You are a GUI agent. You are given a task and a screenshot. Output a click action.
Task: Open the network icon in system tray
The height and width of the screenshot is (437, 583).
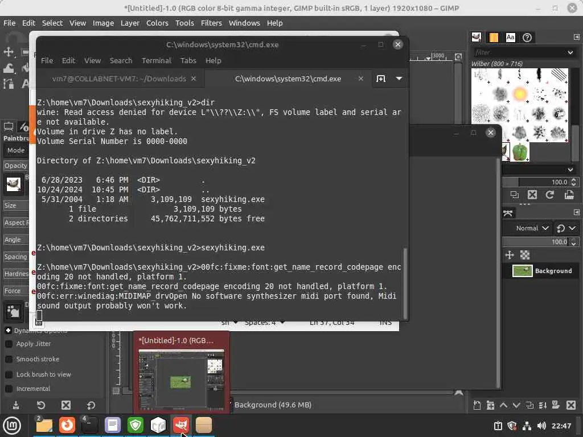point(527,426)
